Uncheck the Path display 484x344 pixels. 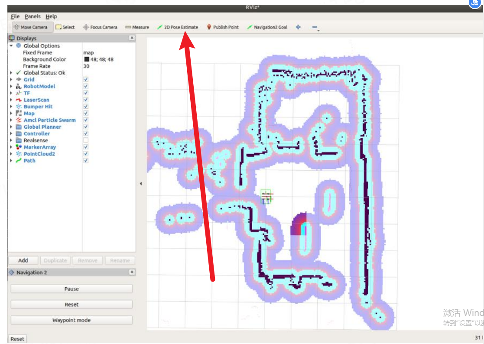[86, 160]
